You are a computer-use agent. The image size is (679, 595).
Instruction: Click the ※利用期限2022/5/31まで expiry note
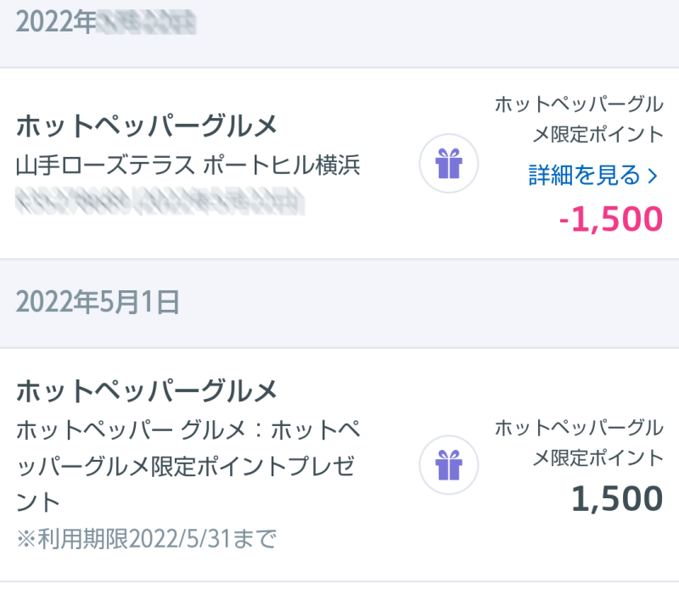coord(146,539)
